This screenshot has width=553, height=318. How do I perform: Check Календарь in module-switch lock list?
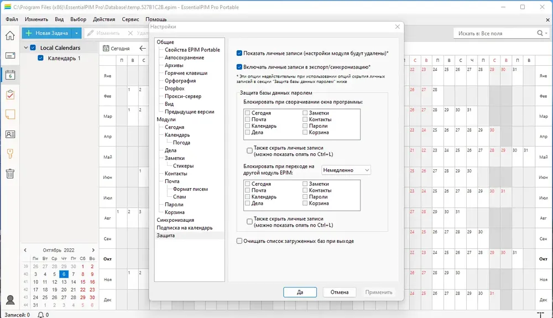coord(248,197)
